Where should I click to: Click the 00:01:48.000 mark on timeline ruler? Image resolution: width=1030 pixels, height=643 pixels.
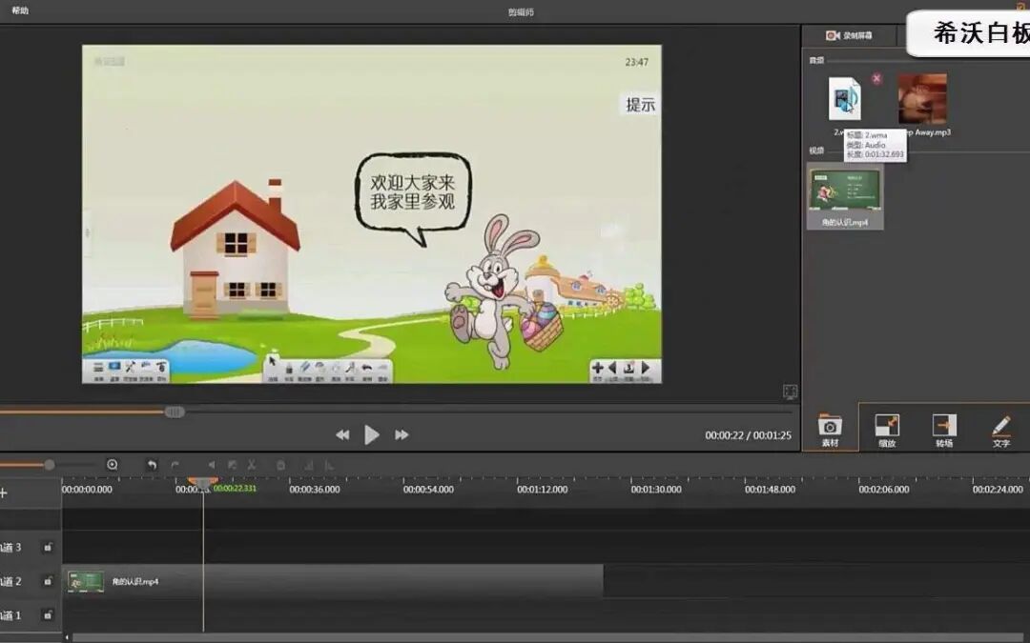pyautogui.click(x=770, y=490)
